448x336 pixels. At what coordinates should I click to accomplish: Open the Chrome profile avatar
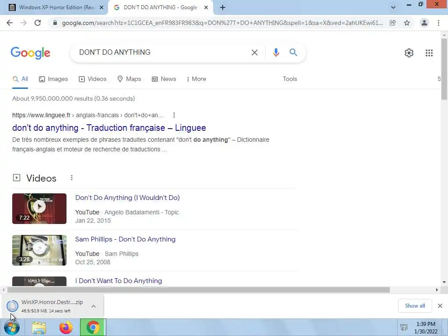424,23
